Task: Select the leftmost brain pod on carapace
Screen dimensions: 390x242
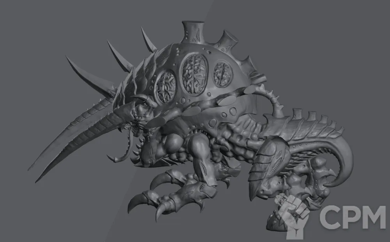Action: point(167,87)
